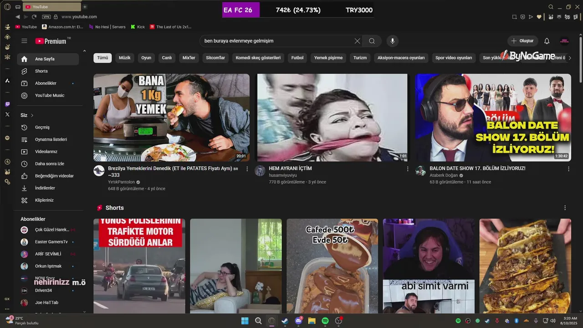
Task: Open Beğendiğim videolar list
Action: tap(48, 176)
